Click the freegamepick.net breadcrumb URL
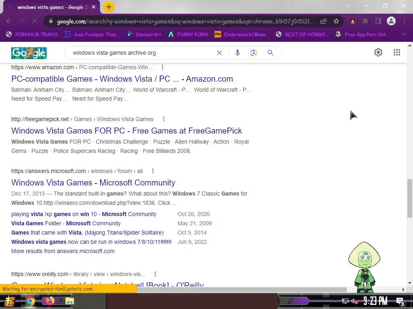This screenshot has height=309, width=413. point(82,119)
